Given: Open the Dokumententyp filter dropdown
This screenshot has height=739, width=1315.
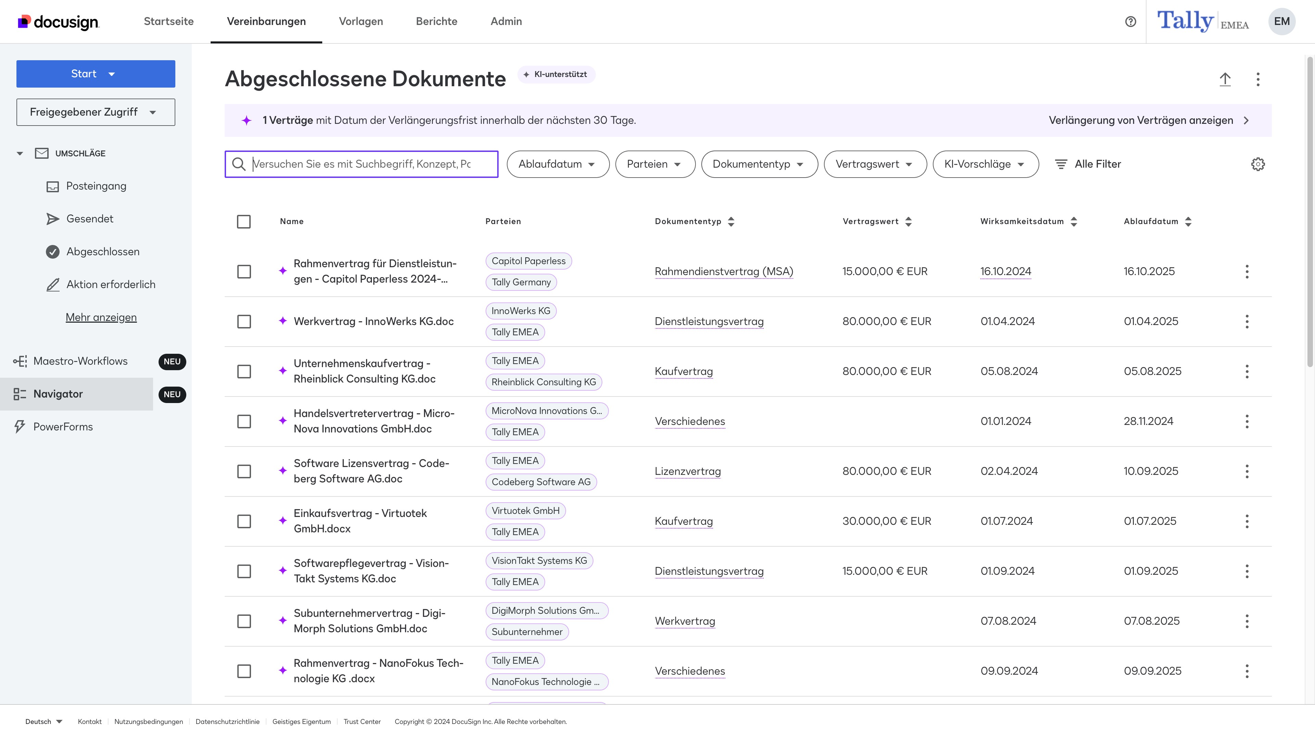Looking at the screenshot, I should click(759, 164).
